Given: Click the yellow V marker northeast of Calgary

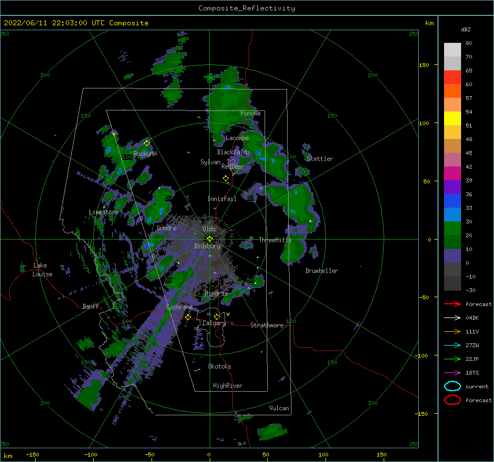Looking at the screenshot, I should click(228, 314).
